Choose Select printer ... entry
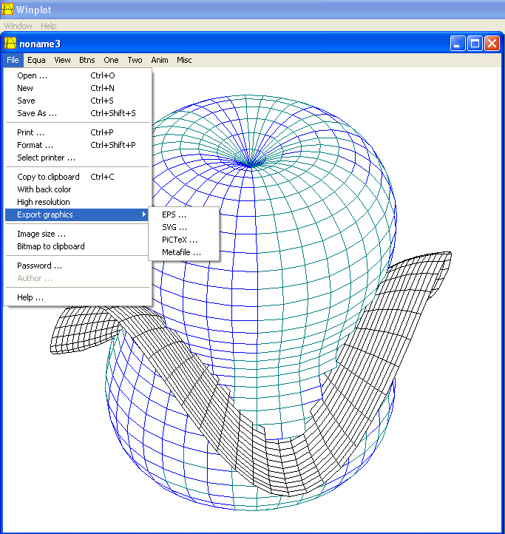The image size is (505, 534). 78,158
